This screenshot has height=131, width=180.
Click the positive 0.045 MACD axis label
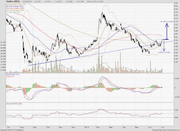pos(177,78)
